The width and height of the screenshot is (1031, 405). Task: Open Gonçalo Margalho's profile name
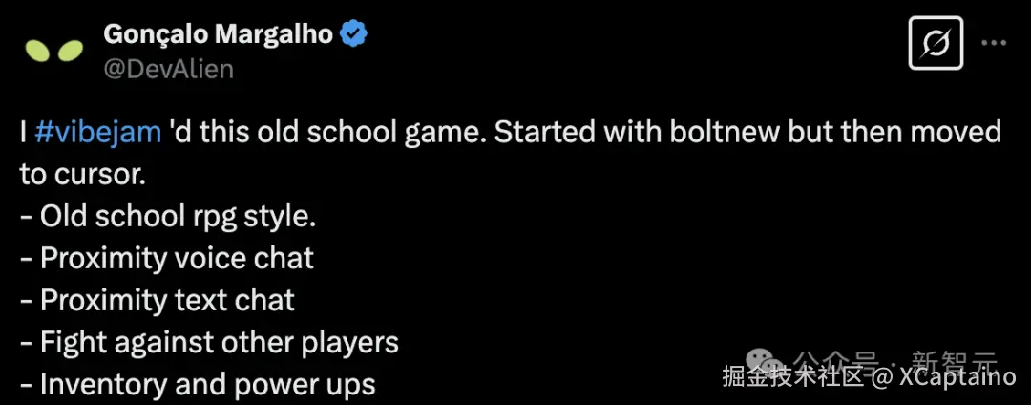click(x=218, y=35)
